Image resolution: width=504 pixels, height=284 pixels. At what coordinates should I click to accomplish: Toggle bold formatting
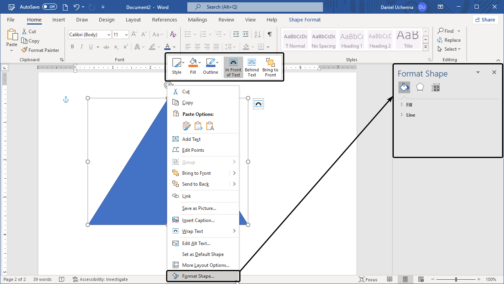(x=72, y=46)
